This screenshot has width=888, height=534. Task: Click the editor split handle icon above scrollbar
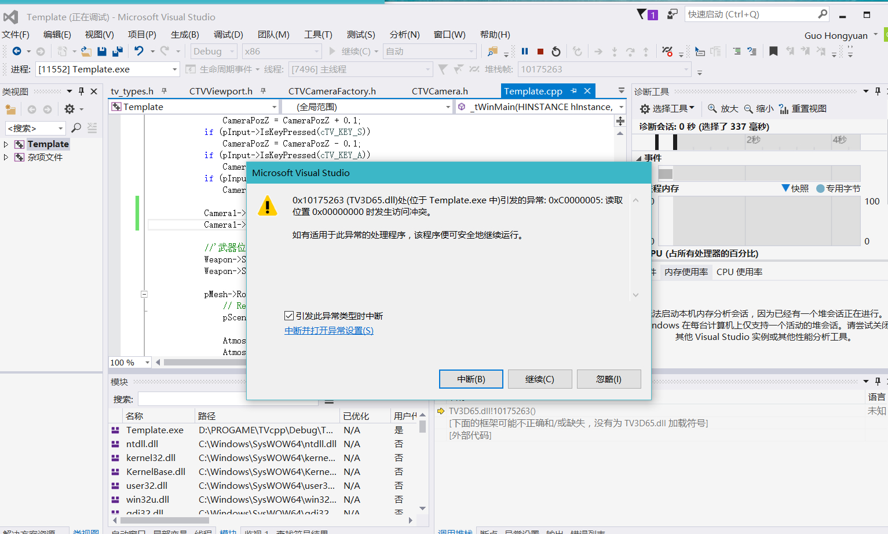(x=620, y=121)
